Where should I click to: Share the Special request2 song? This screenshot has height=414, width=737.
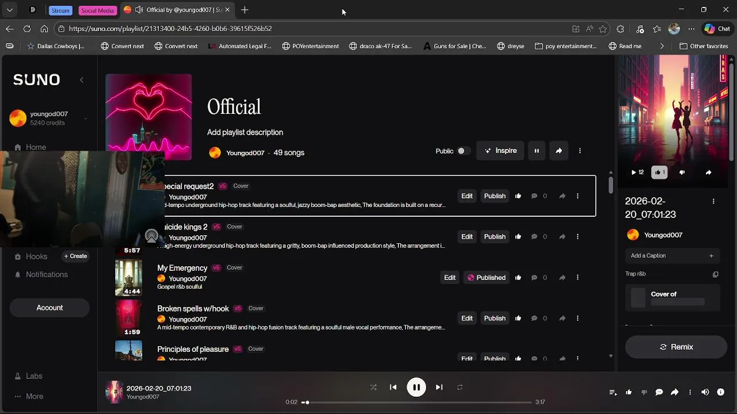563,196
